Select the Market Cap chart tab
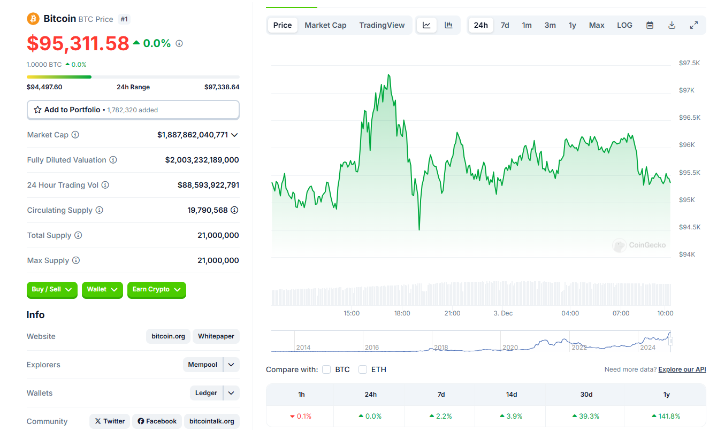 [x=325, y=25]
